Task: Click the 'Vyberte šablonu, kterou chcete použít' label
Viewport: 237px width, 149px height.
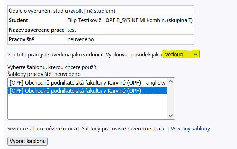Action: 52,67
